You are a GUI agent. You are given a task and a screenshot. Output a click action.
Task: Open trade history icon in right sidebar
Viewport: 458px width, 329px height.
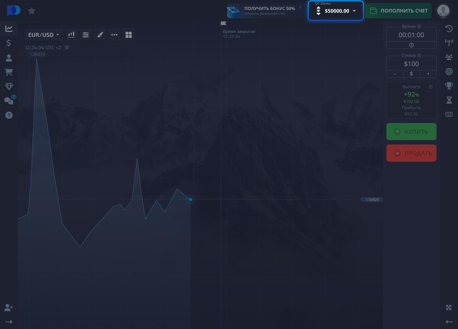[449, 29]
